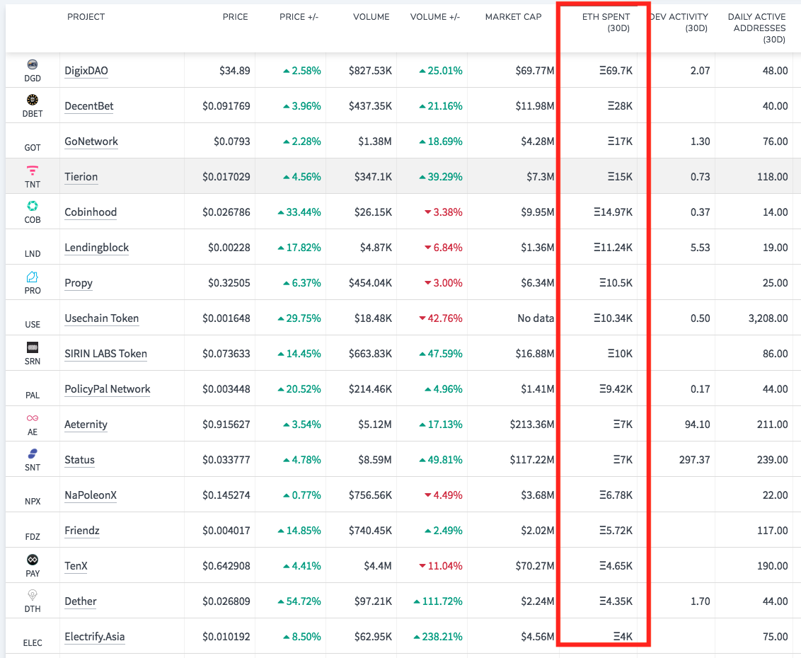Image resolution: width=801 pixels, height=658 pixels.
Task: Click the Cobinhood COB token icon
Action: click(x=32, y=206)
